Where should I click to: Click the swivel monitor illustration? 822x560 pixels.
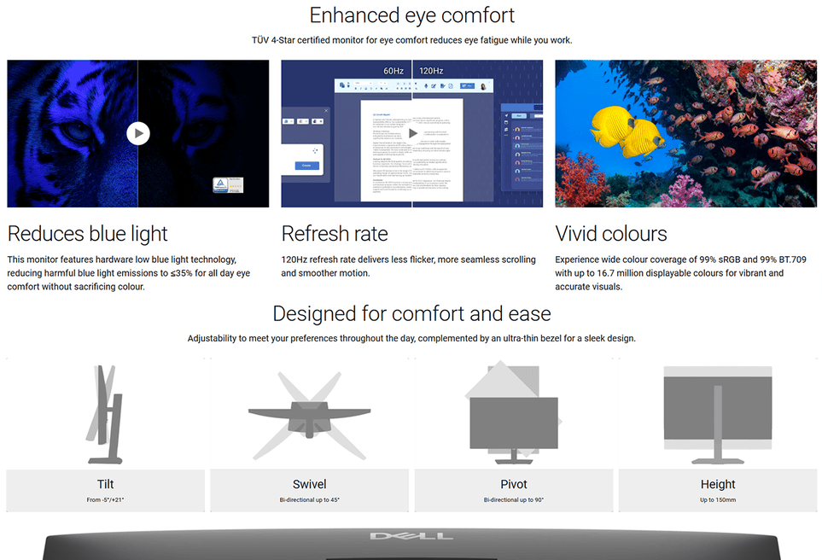click(x=309, y=414)
